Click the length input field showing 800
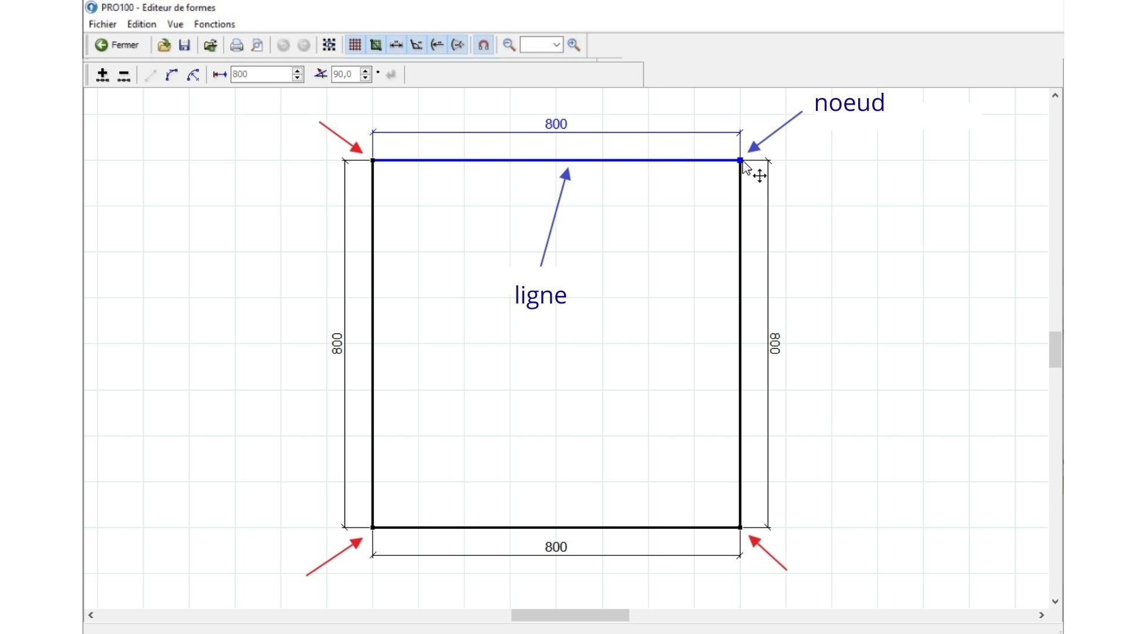 click(x=260, y=75)
